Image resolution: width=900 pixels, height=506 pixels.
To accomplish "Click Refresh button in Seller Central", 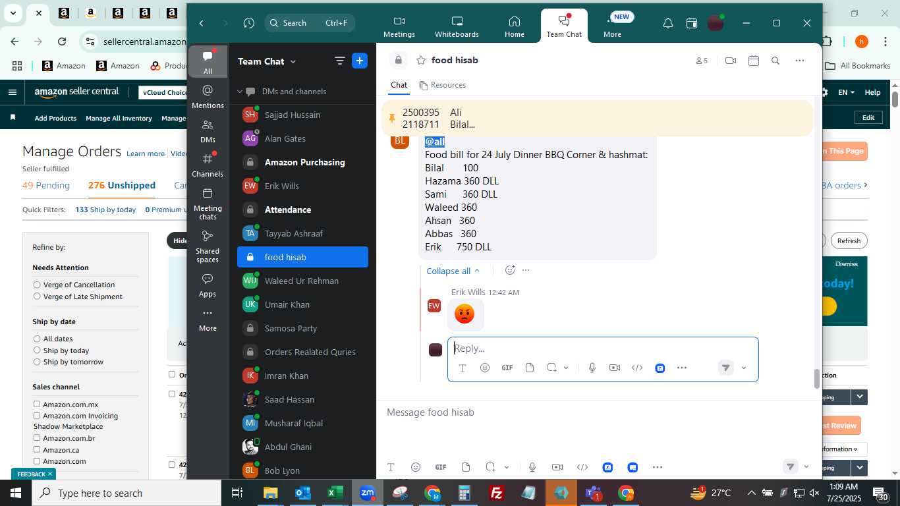I will pyautogui.click(x=849, y=240).
